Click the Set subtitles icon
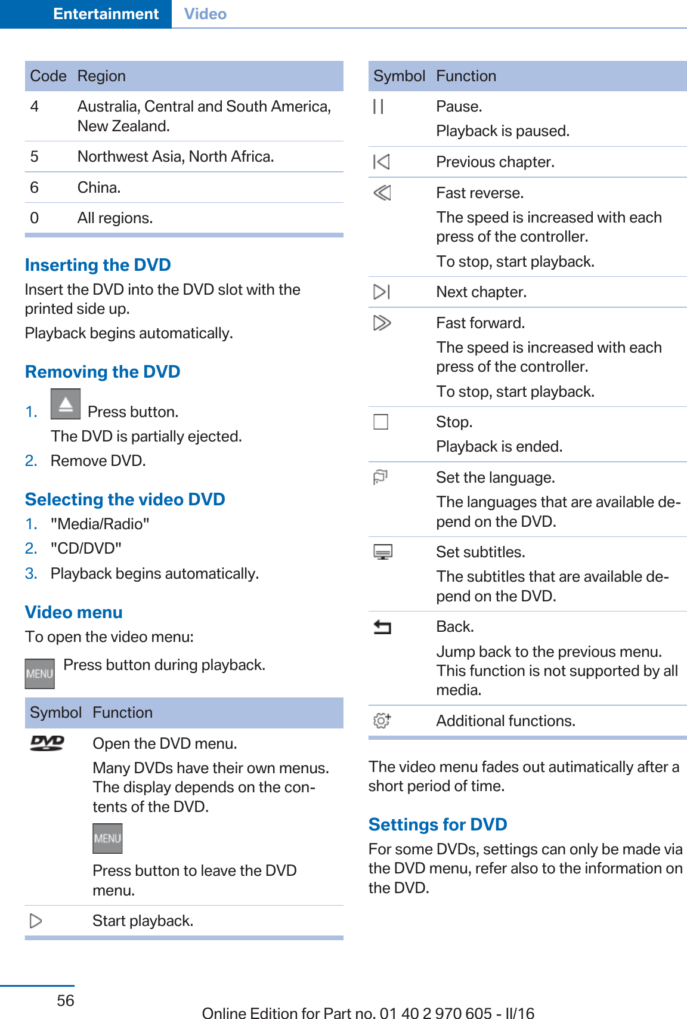This screenshot has width=687, height=1019. (x=383, y=552)
